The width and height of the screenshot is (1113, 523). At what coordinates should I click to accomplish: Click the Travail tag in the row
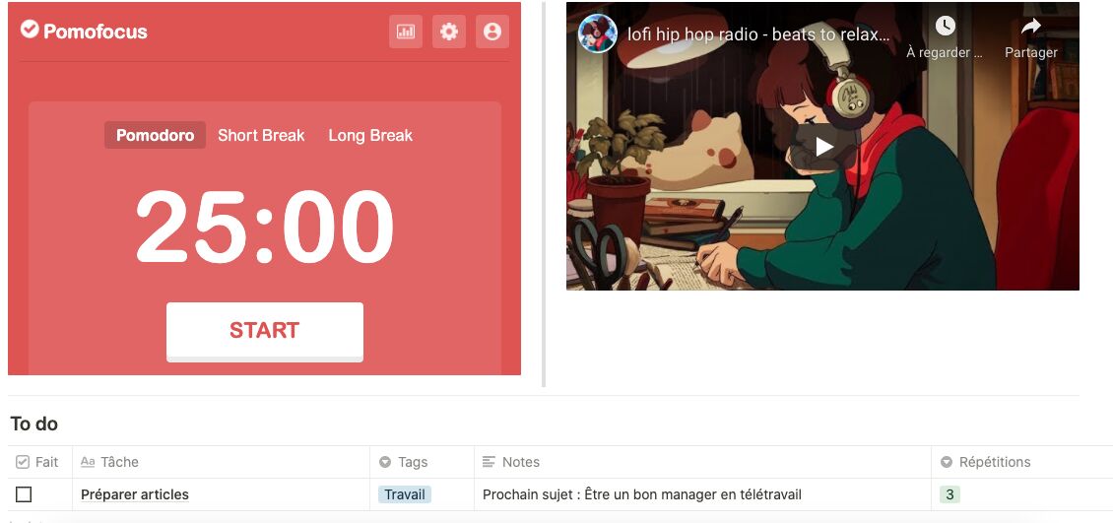(x=405, y=494)
